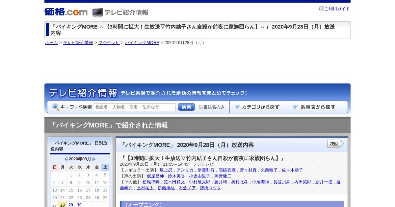Click the 土 Saturday column header

pos(105,167)
